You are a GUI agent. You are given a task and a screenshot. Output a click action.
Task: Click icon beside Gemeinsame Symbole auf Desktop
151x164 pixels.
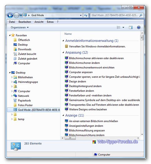[x=67, y=100]
